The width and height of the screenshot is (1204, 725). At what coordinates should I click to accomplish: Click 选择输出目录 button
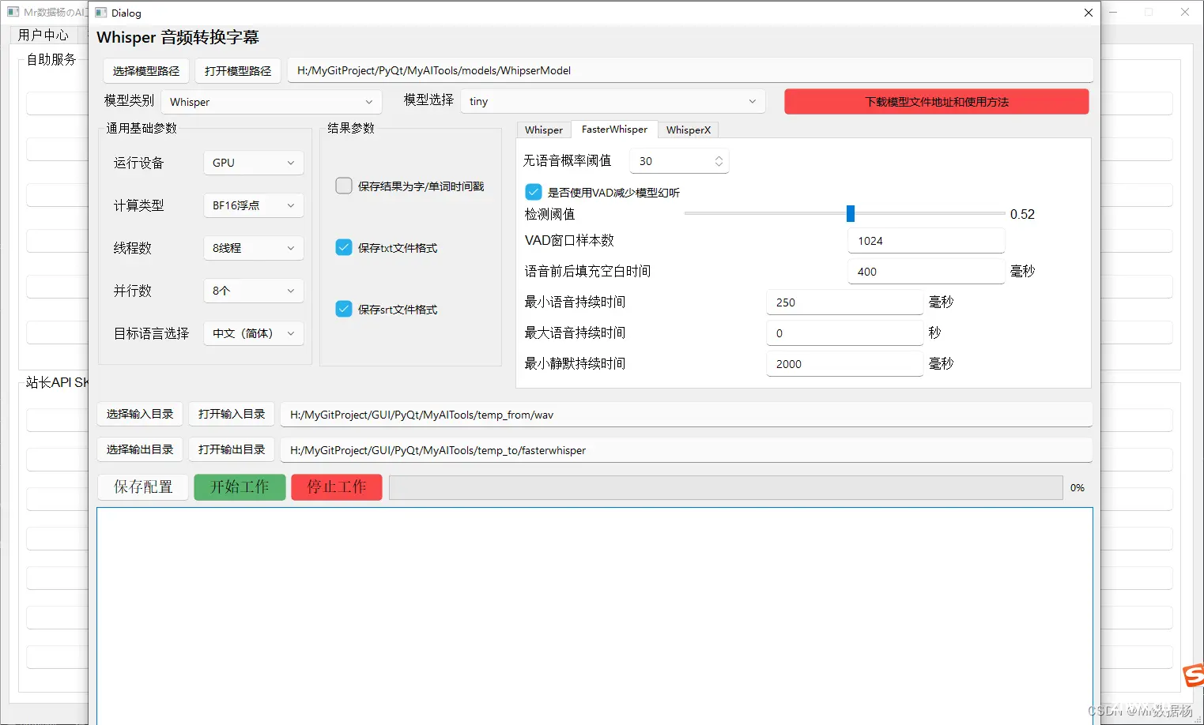pos(140,449)
